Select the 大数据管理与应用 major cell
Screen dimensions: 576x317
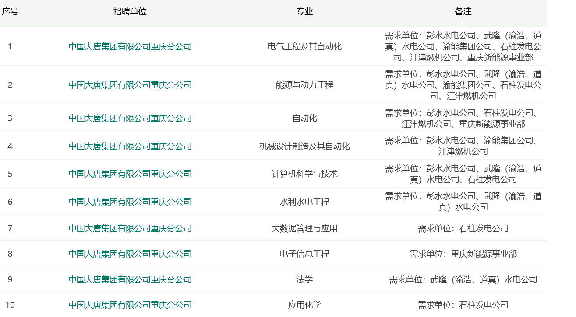pos(304,228)
